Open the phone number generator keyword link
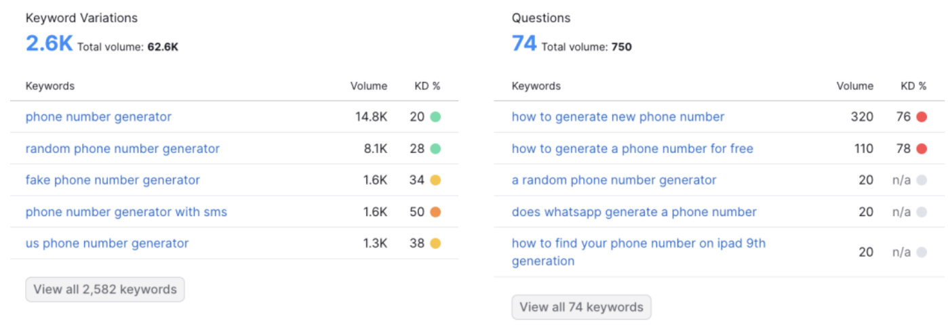The image size is (948, 325). coord(98,117)
